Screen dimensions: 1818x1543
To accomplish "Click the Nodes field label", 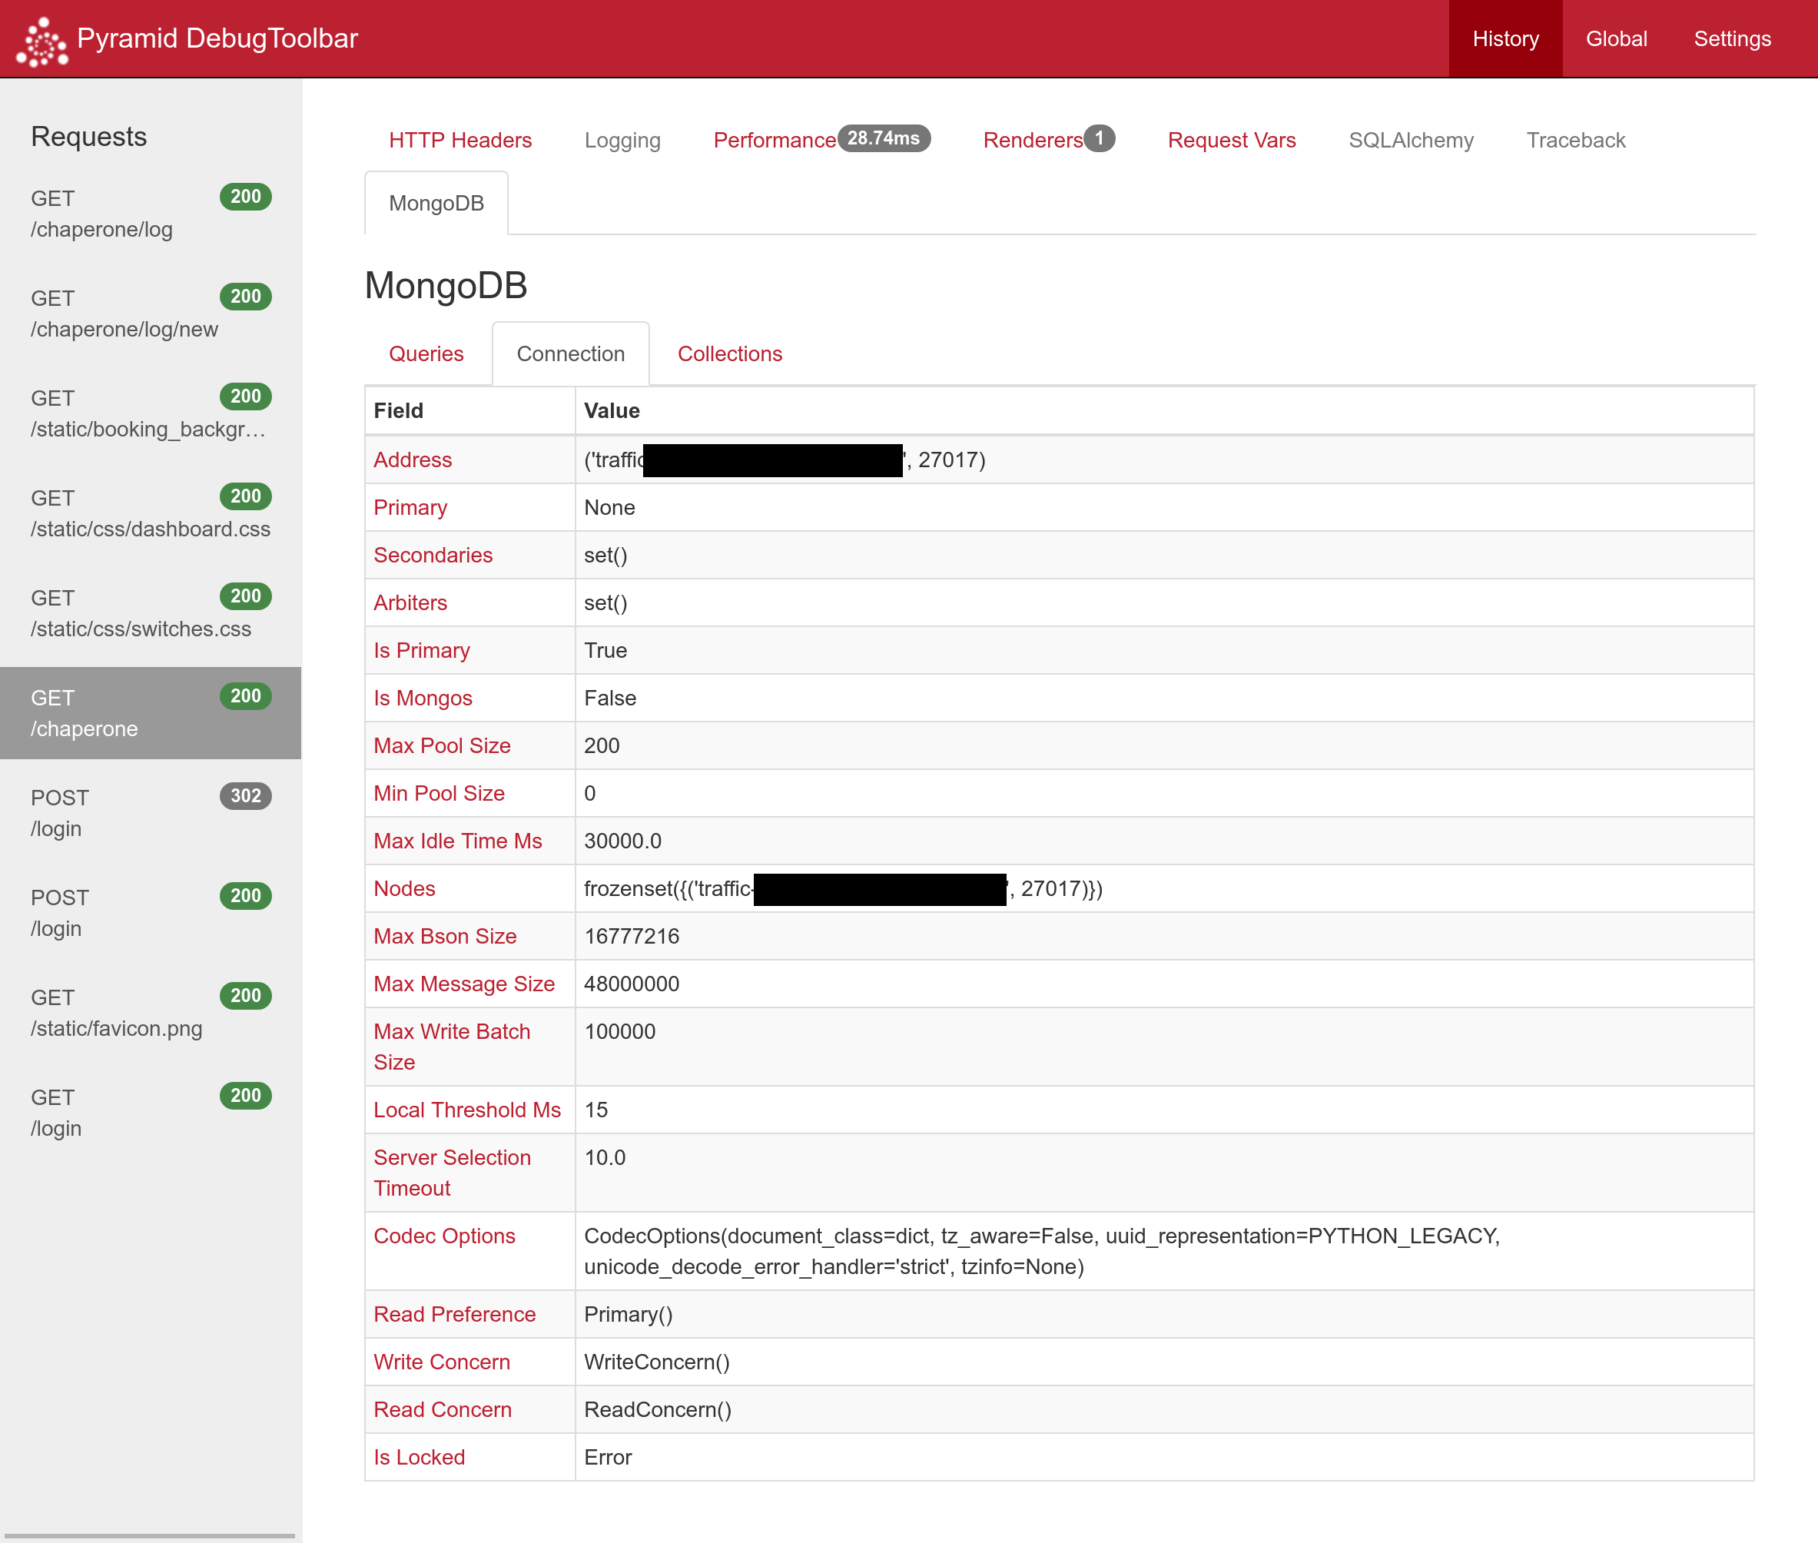I will [404, 889].
